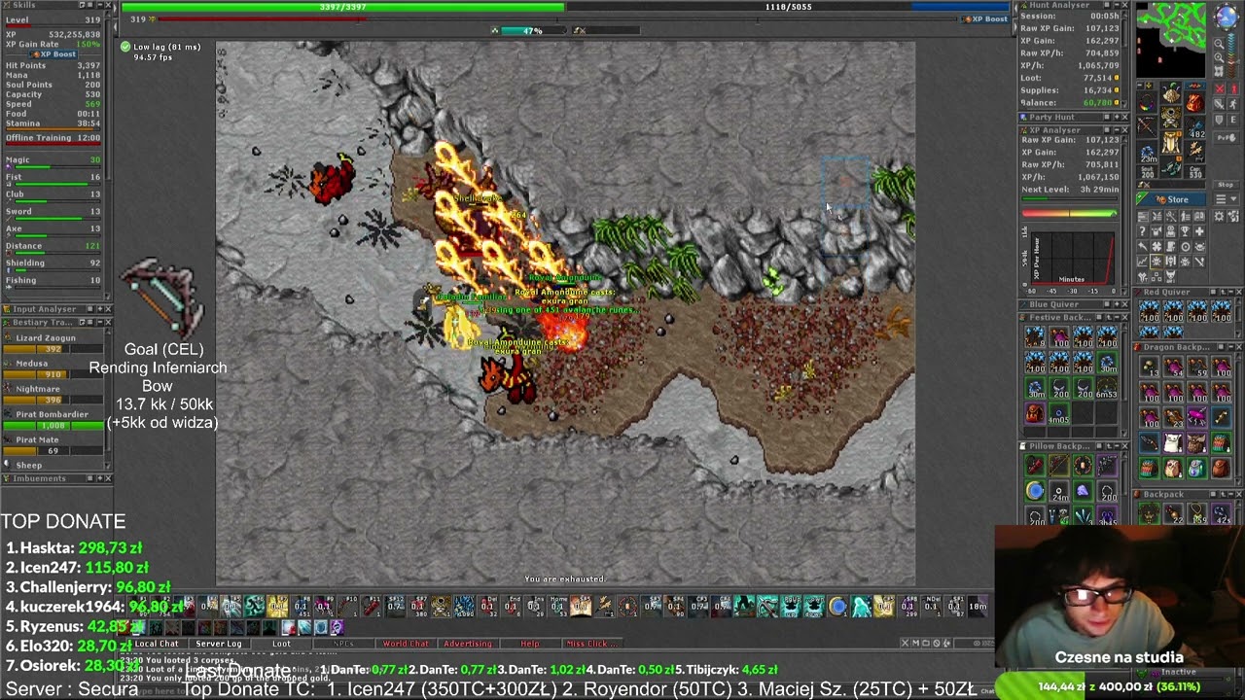This screenshot has height=700, width=1245.
Task: Collapse the XP Analyser panel
Action: 1117,130
